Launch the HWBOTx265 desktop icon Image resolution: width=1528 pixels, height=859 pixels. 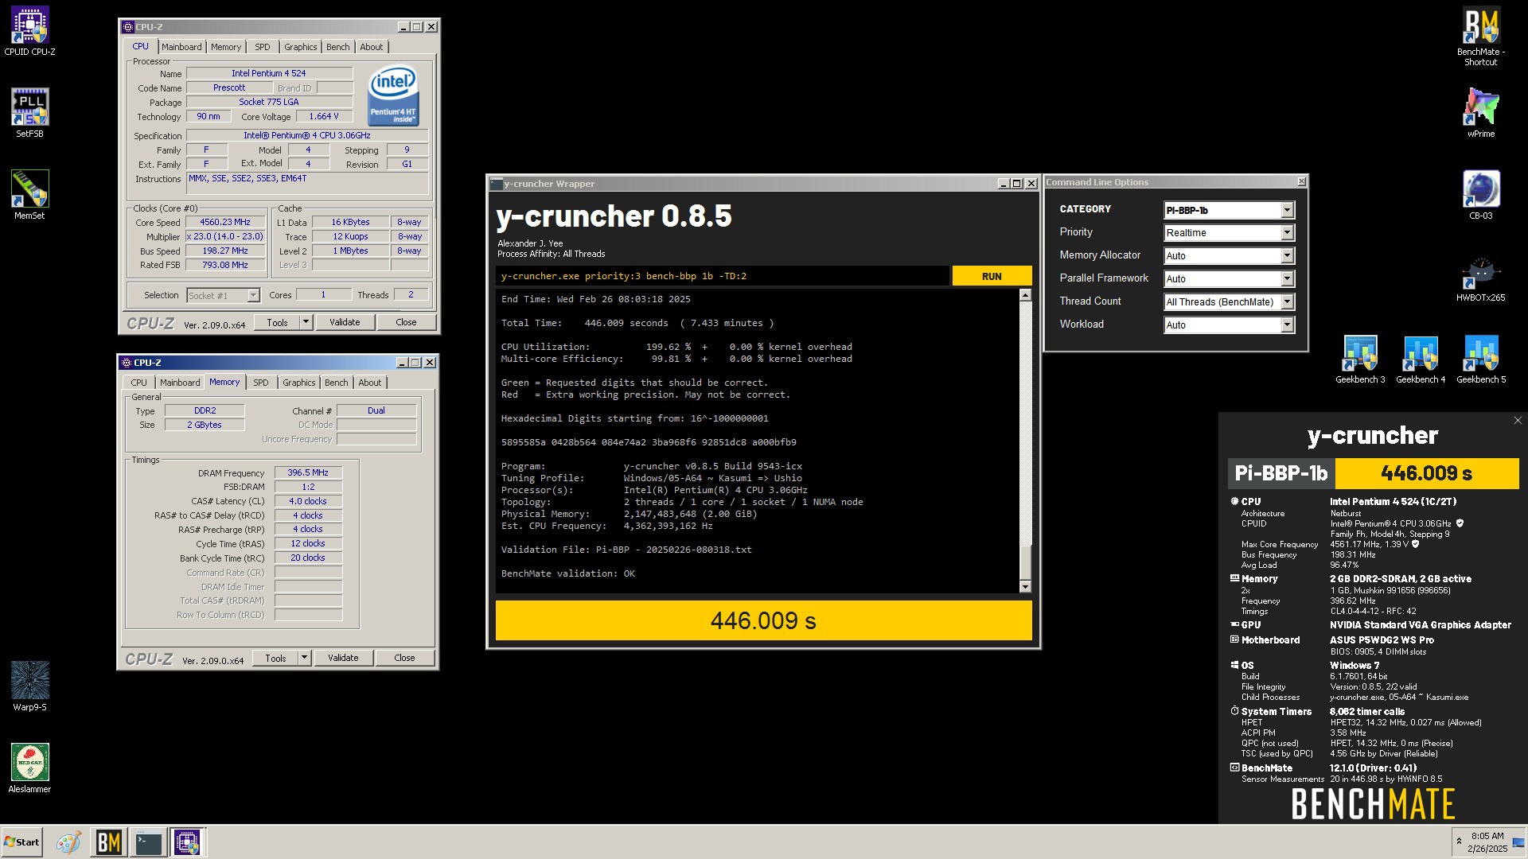(x=1481, y=277)
